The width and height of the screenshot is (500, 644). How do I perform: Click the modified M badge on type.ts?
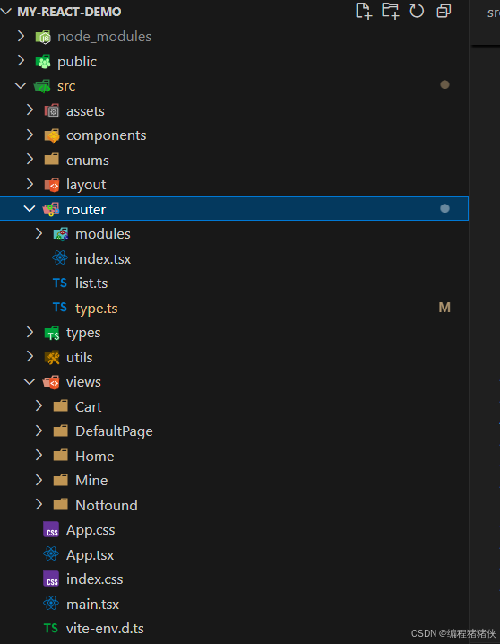click(444, 308)
